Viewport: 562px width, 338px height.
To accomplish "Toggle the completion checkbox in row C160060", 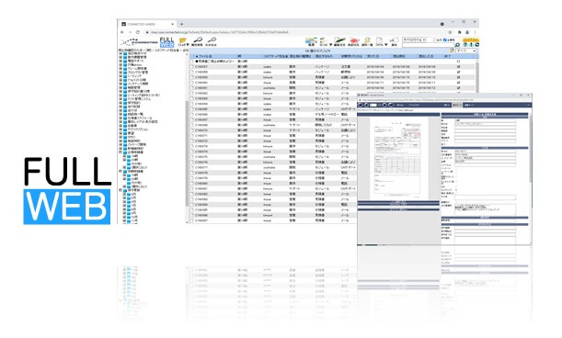I will click(x=458, y=83).
